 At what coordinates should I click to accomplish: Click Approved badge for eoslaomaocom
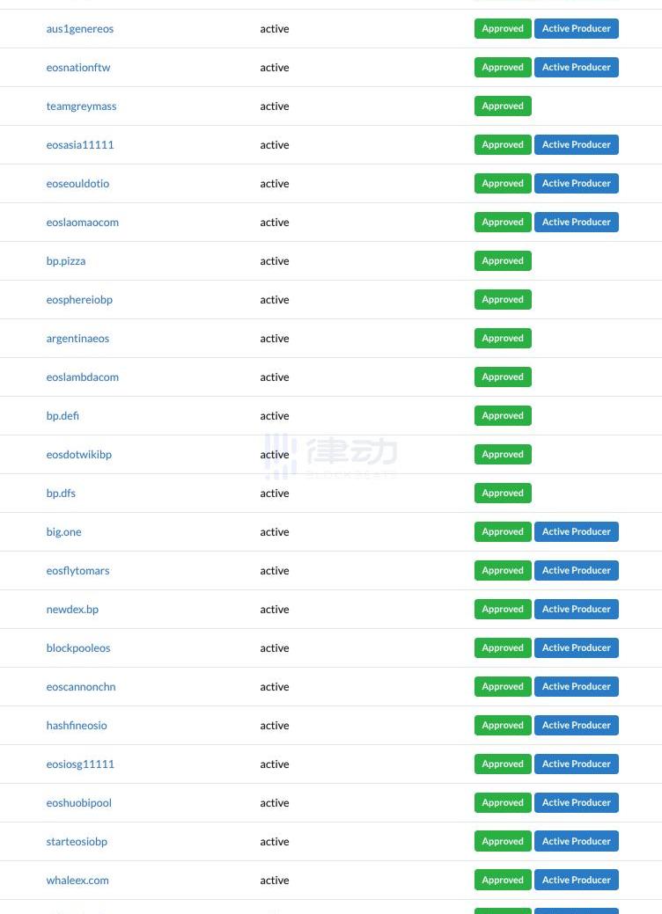point(503,222)
